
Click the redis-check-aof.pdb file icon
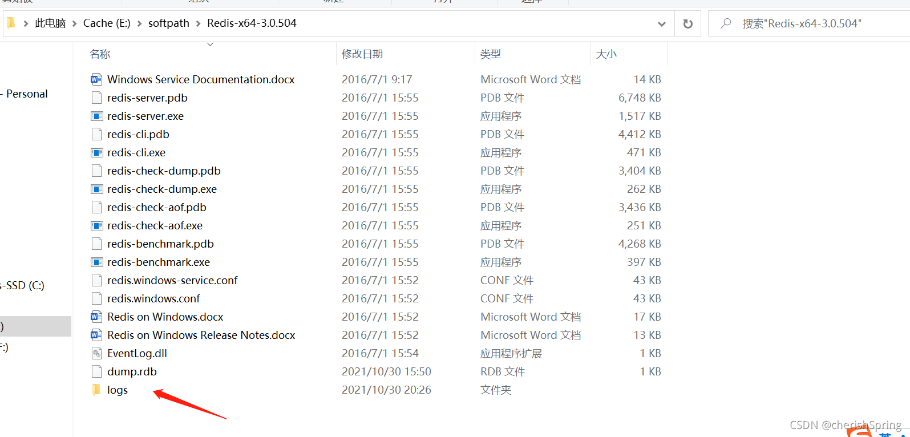pos(97,207)
